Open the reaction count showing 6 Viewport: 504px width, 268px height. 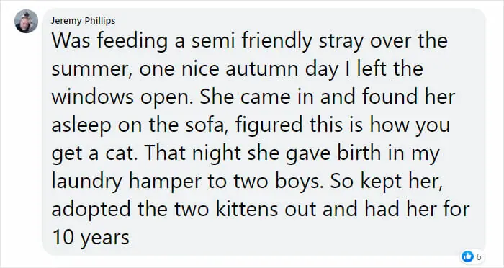(479, 256)
